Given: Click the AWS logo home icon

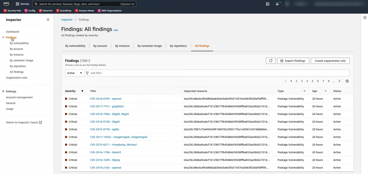Looking at the screenshot, I should [x=7, y=4].
